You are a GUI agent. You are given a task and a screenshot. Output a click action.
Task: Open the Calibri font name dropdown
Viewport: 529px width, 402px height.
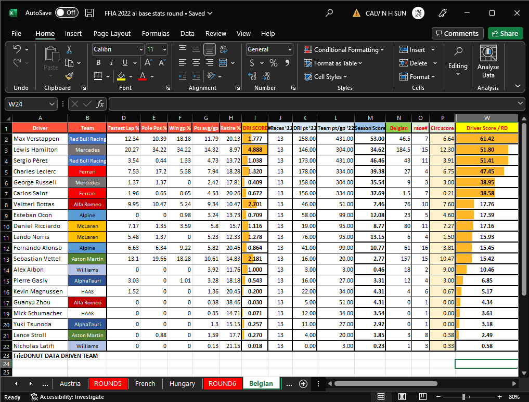pyautogui.click(x=141, y=49)
